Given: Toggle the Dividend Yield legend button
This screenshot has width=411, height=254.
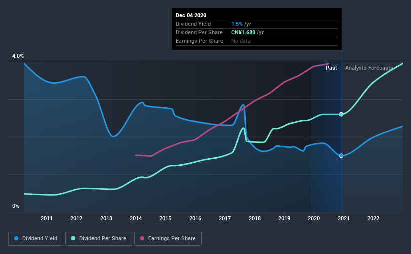Looking at the screenshot, I should tap(36, 239).
